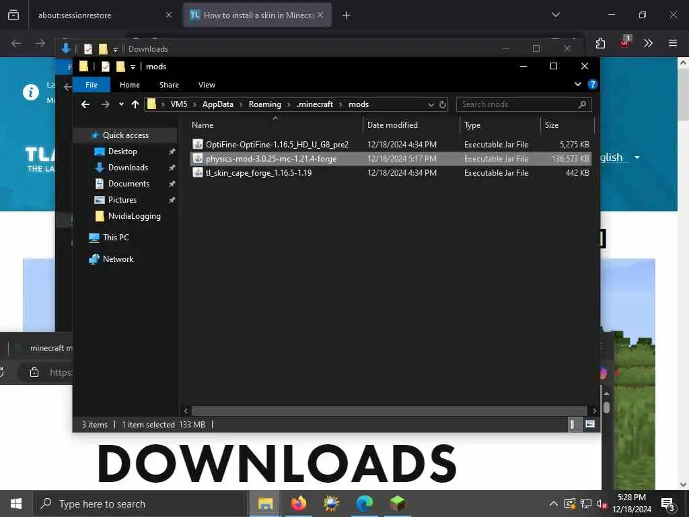The height and width of the screenshot is (517, 689).
Task: Open Firefox tab overview icon
Action: tap(13, 15)
